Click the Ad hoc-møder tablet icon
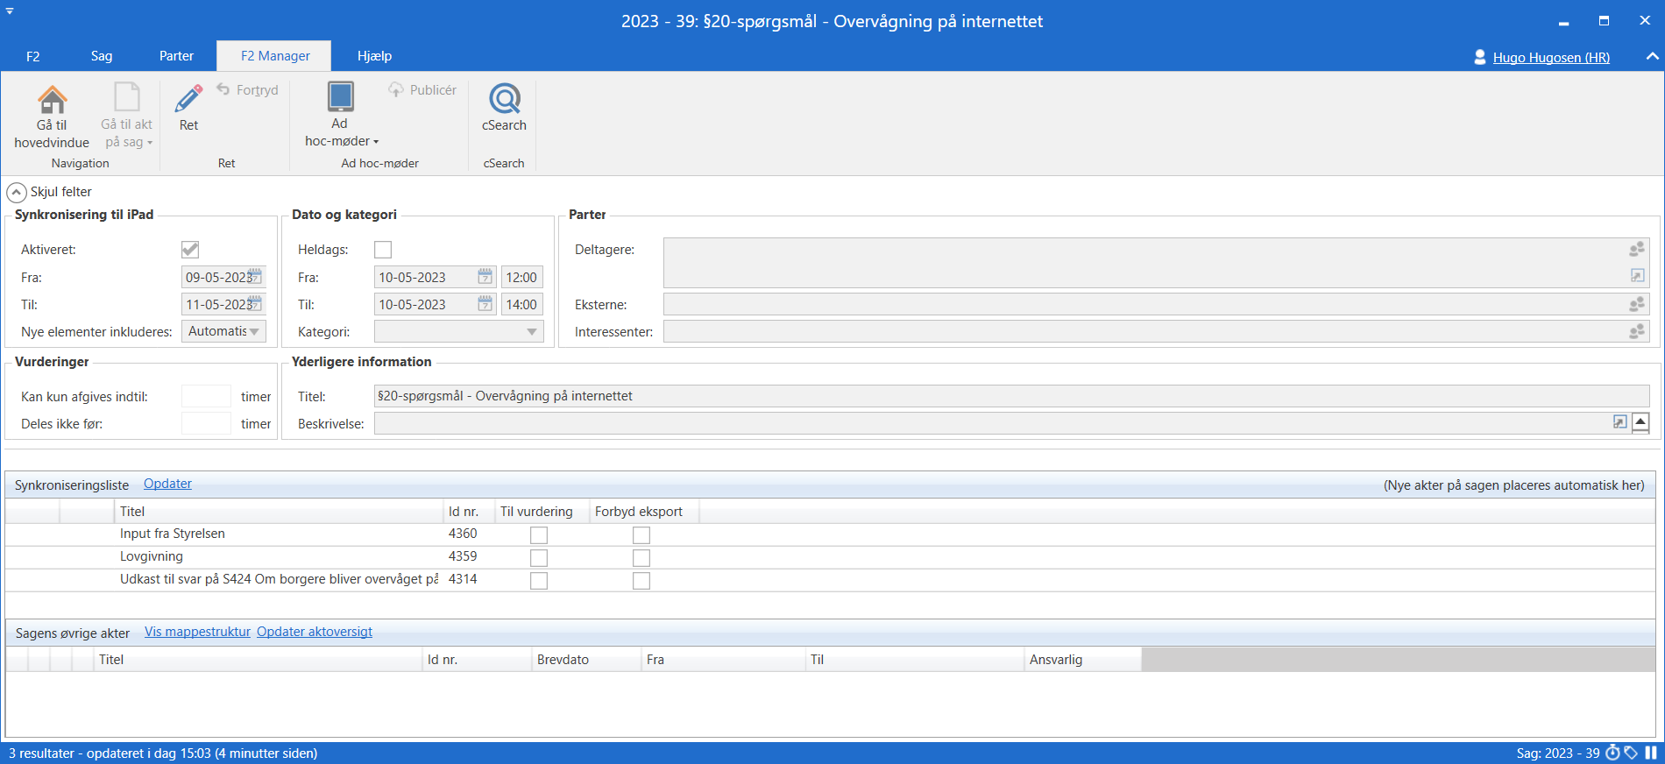 340,97
